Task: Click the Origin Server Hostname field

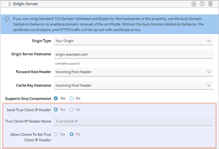Action: pyautogui.click(x=133, y=54)
